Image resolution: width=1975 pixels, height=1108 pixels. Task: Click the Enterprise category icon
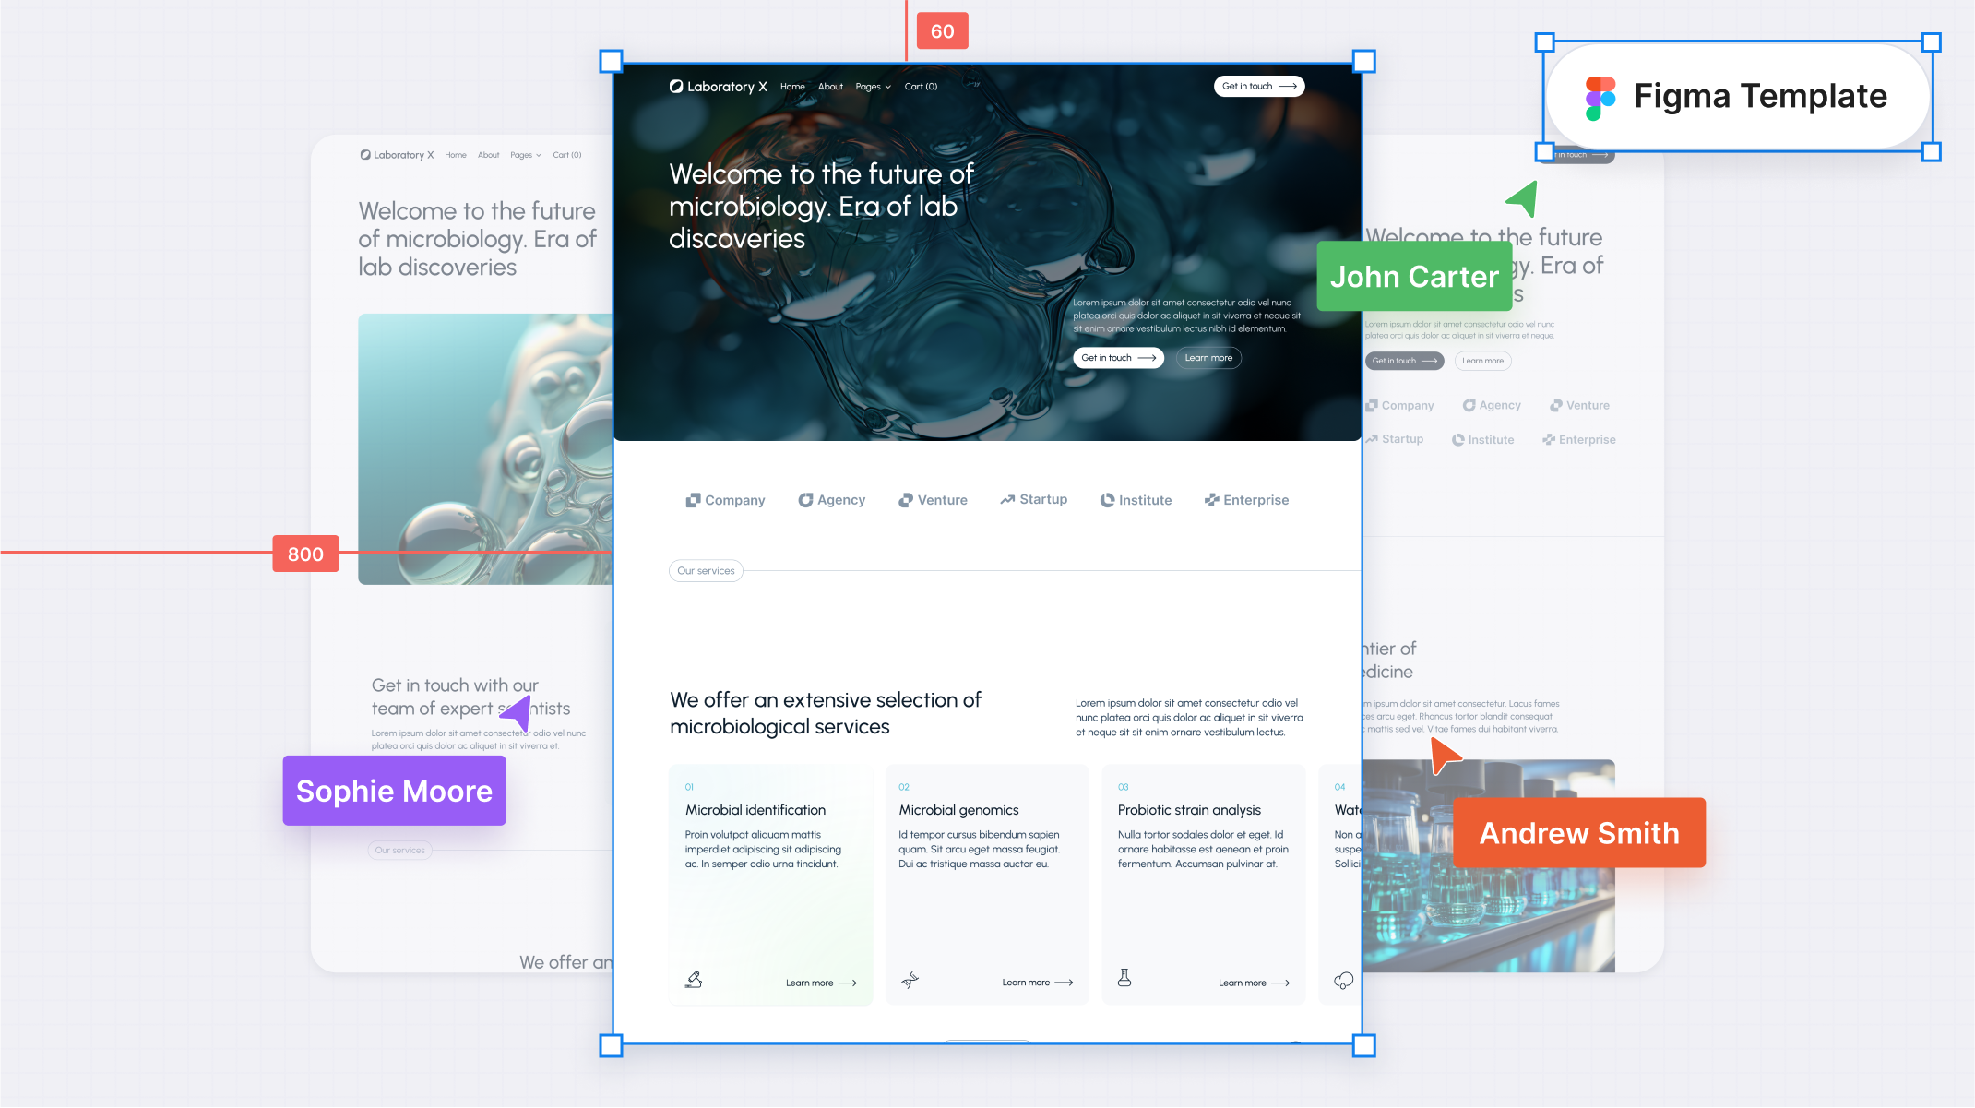pyautogui.click(x=1210, y=499)
